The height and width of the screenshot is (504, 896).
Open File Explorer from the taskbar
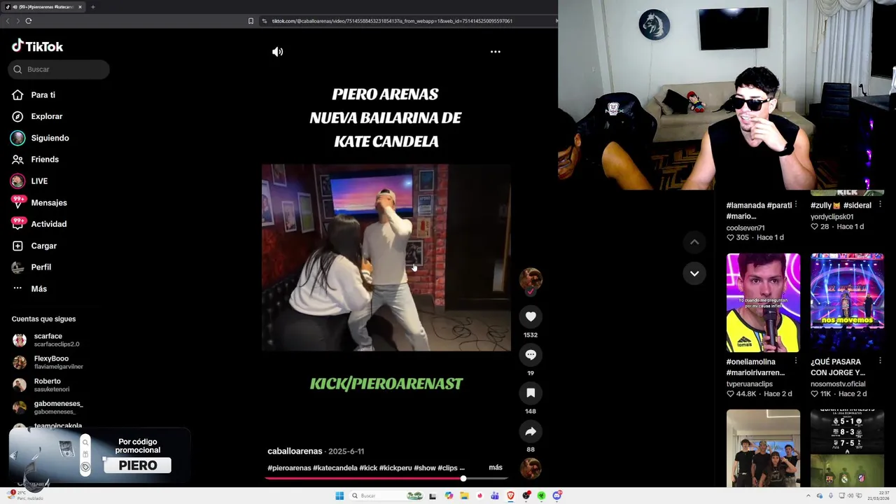464,496
